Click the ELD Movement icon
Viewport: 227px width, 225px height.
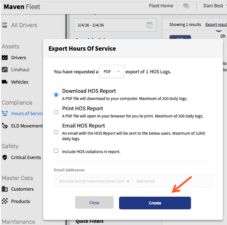coord(5,126)
